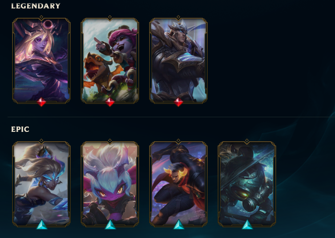Open the dark green-eyed robot gunslinger skin
This screenshot has width=335, height=238.
[x=247, y=184]
